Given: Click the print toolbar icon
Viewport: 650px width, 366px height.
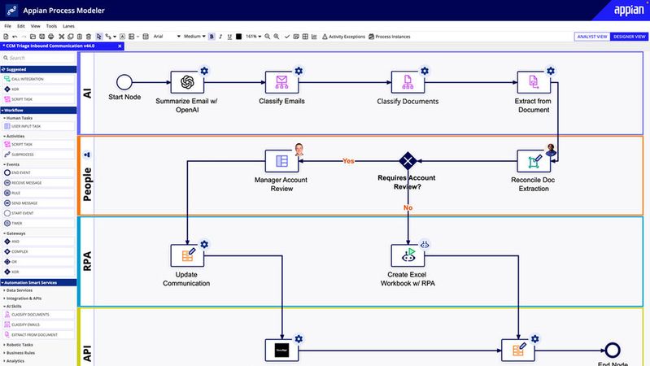Looking at the screenshot, I should point(51,37).
